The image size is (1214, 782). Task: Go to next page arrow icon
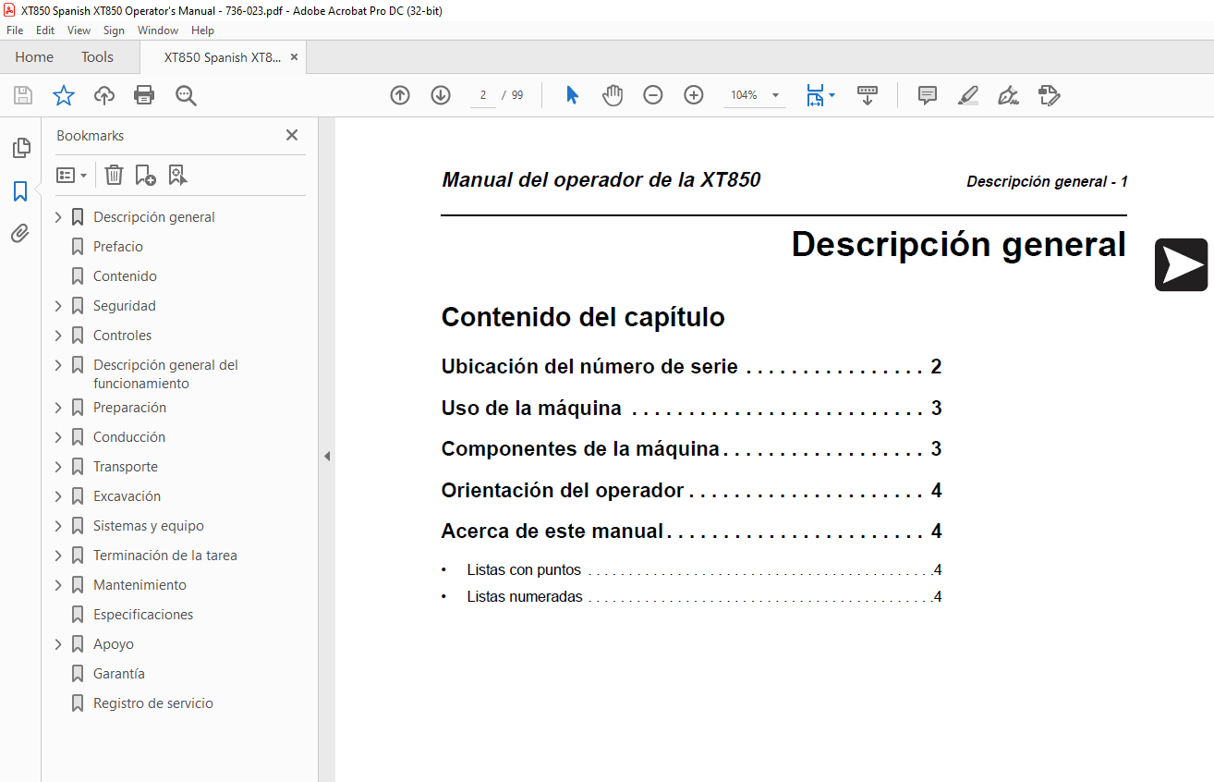(441, 95)
